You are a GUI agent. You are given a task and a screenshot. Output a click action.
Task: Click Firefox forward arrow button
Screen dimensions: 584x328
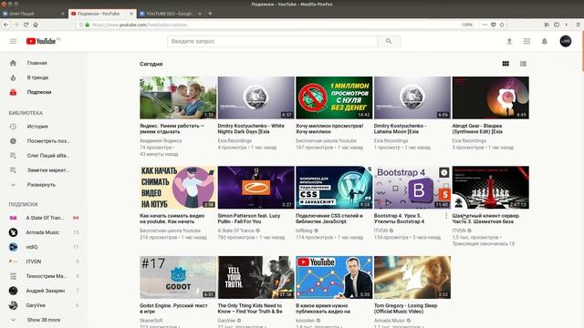coord(16,25)
